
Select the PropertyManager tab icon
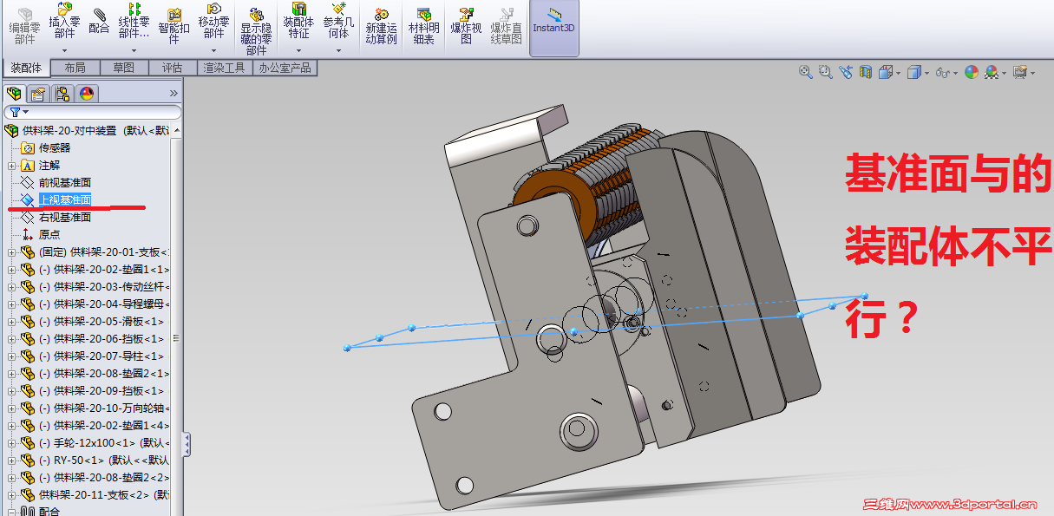37,94
